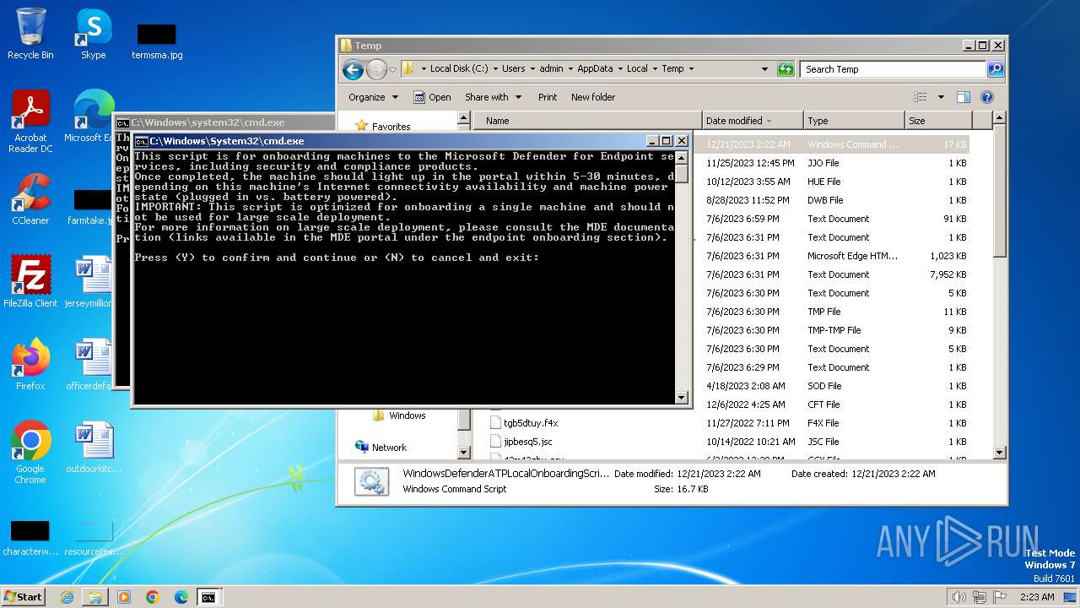Open the resourcetes desktop file

[x=93, y=537]
